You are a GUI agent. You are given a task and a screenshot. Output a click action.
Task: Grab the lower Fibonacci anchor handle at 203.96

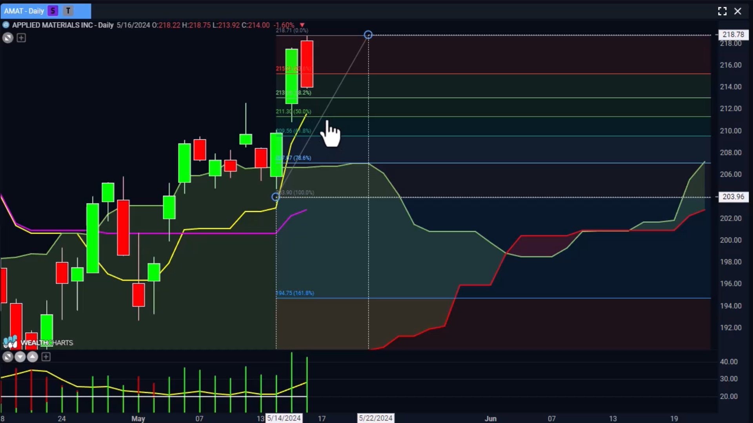click(276, 197)
